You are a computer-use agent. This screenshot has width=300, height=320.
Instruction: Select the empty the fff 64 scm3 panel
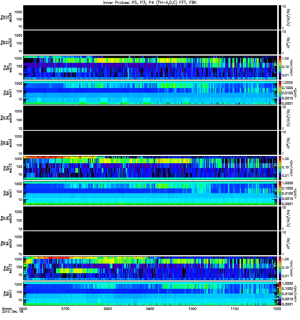150,243
